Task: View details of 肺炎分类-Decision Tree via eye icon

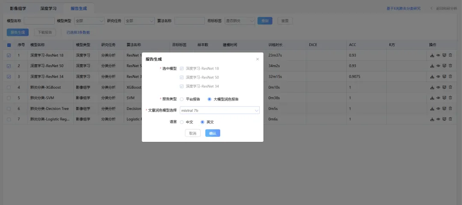Action: click(x=438, y=109)
